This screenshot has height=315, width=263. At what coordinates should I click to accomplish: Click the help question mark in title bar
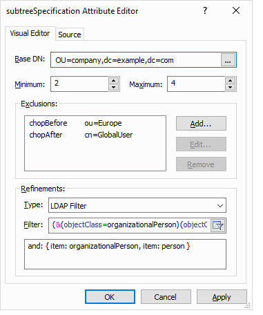pyautogui.click(x=205, y=10)
